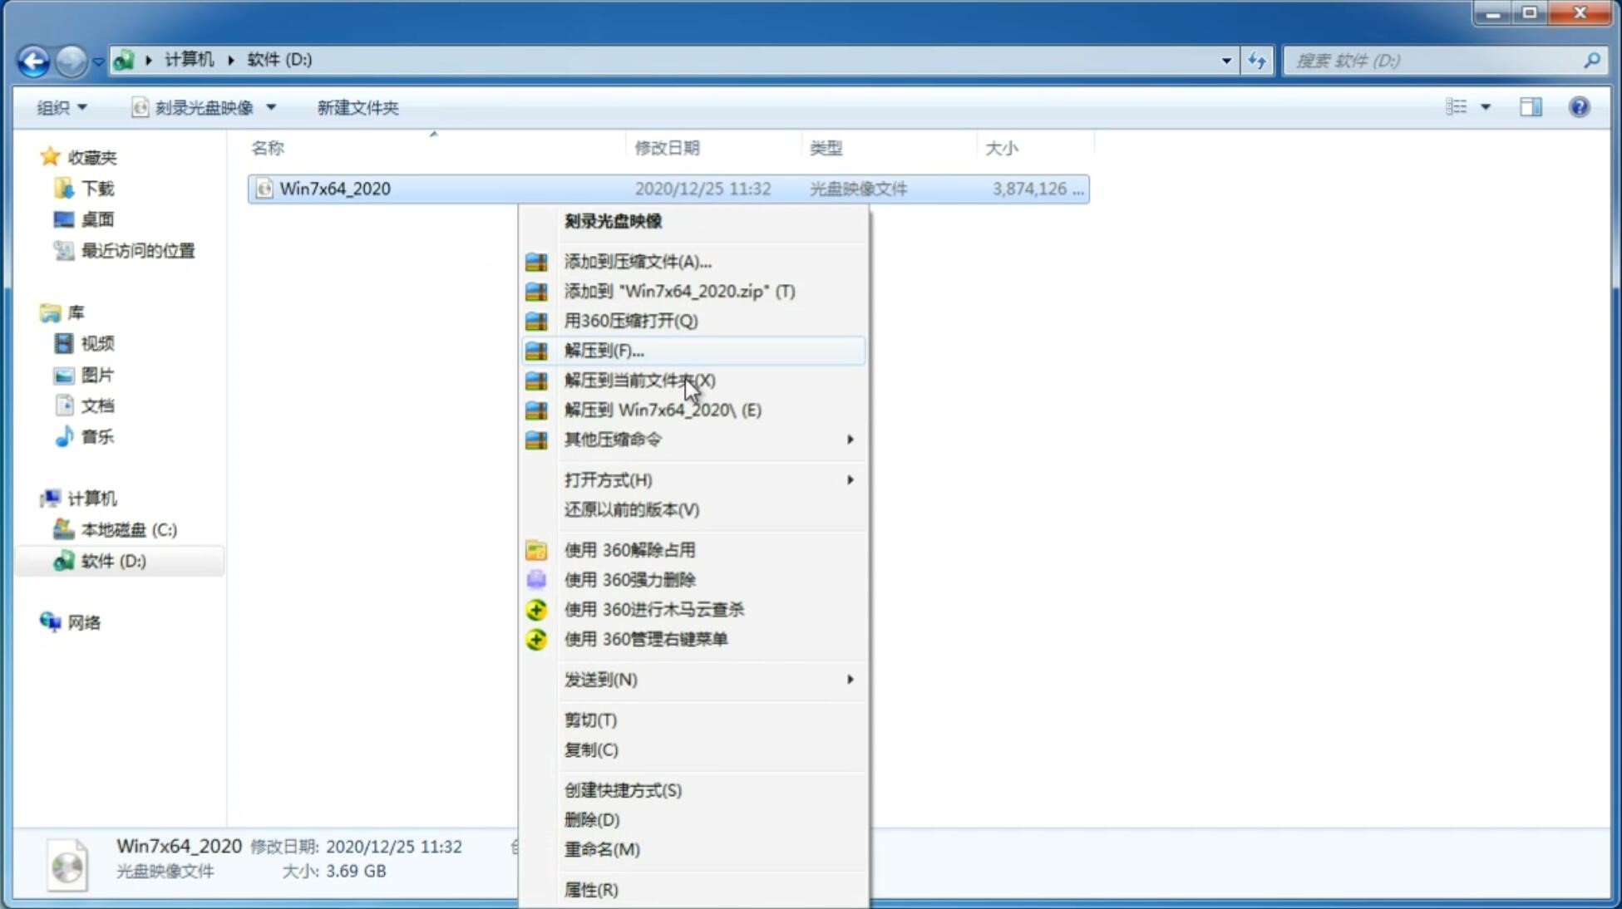Image resolution: width=1622 pixels, height=909 pixels.
Task: Select 解压到当前文件夹 context menu item
Action: pos(639,380)
